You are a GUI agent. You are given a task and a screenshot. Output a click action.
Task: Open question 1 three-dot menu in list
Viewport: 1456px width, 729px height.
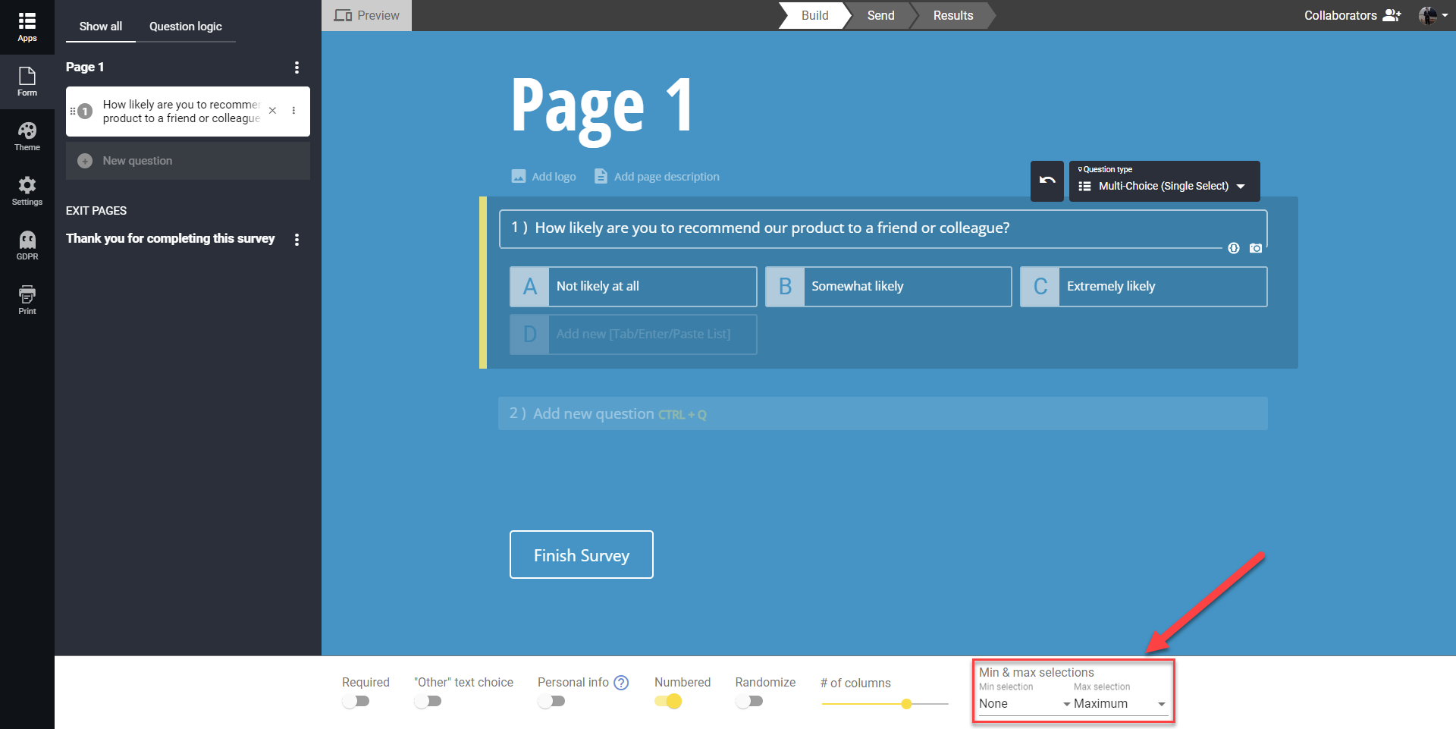point(293,111)
